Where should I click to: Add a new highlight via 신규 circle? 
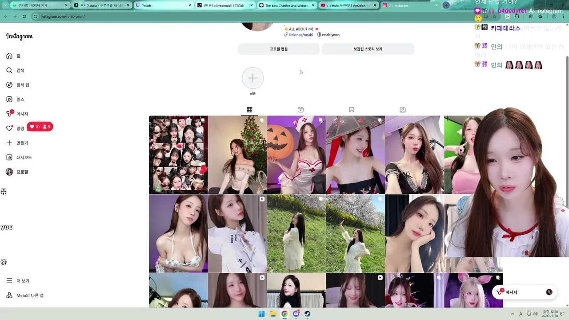[252, 78]
